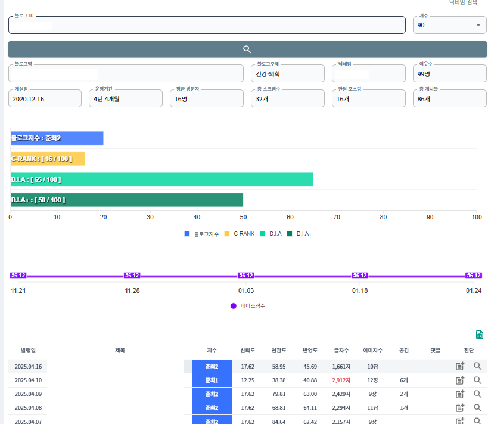Click the 79.81 연관도 value
Viewport: 488px width, 424px height.
tap(279, 394)
